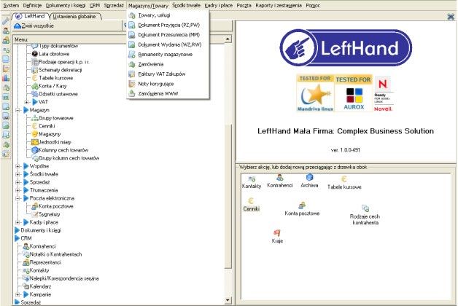Open Cenniki shortcut icon in action panel
Image resolution: width=458 pixels, height=306 pixels.
(x=251, y=205)
